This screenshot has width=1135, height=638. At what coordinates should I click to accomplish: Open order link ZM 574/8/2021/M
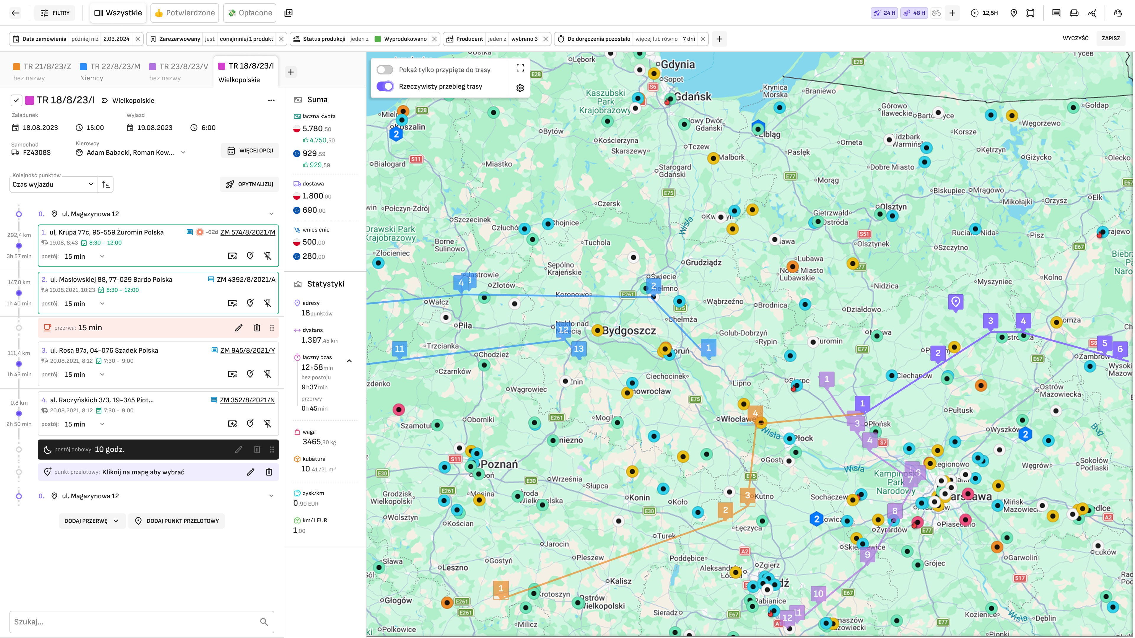[248, 232]
